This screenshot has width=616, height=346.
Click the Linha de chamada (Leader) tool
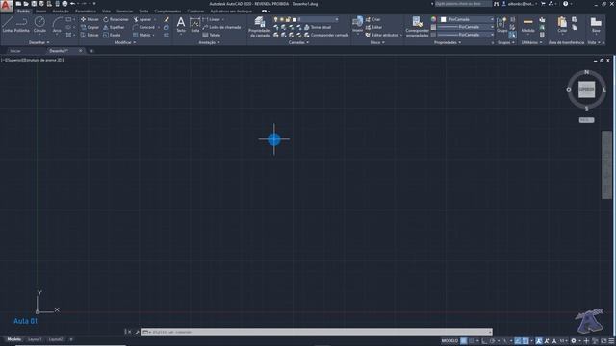click(222, 27)
